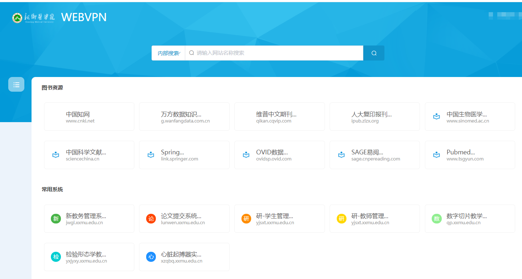
Task: Click the yellow 研 icon for 研-教师管理
Action: pyautogui.click(x=342, y=219)
